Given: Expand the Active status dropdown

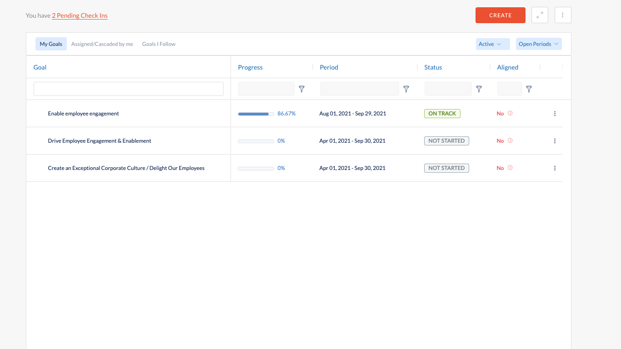Looking at the screenshot, I should (x=493, y=44).
